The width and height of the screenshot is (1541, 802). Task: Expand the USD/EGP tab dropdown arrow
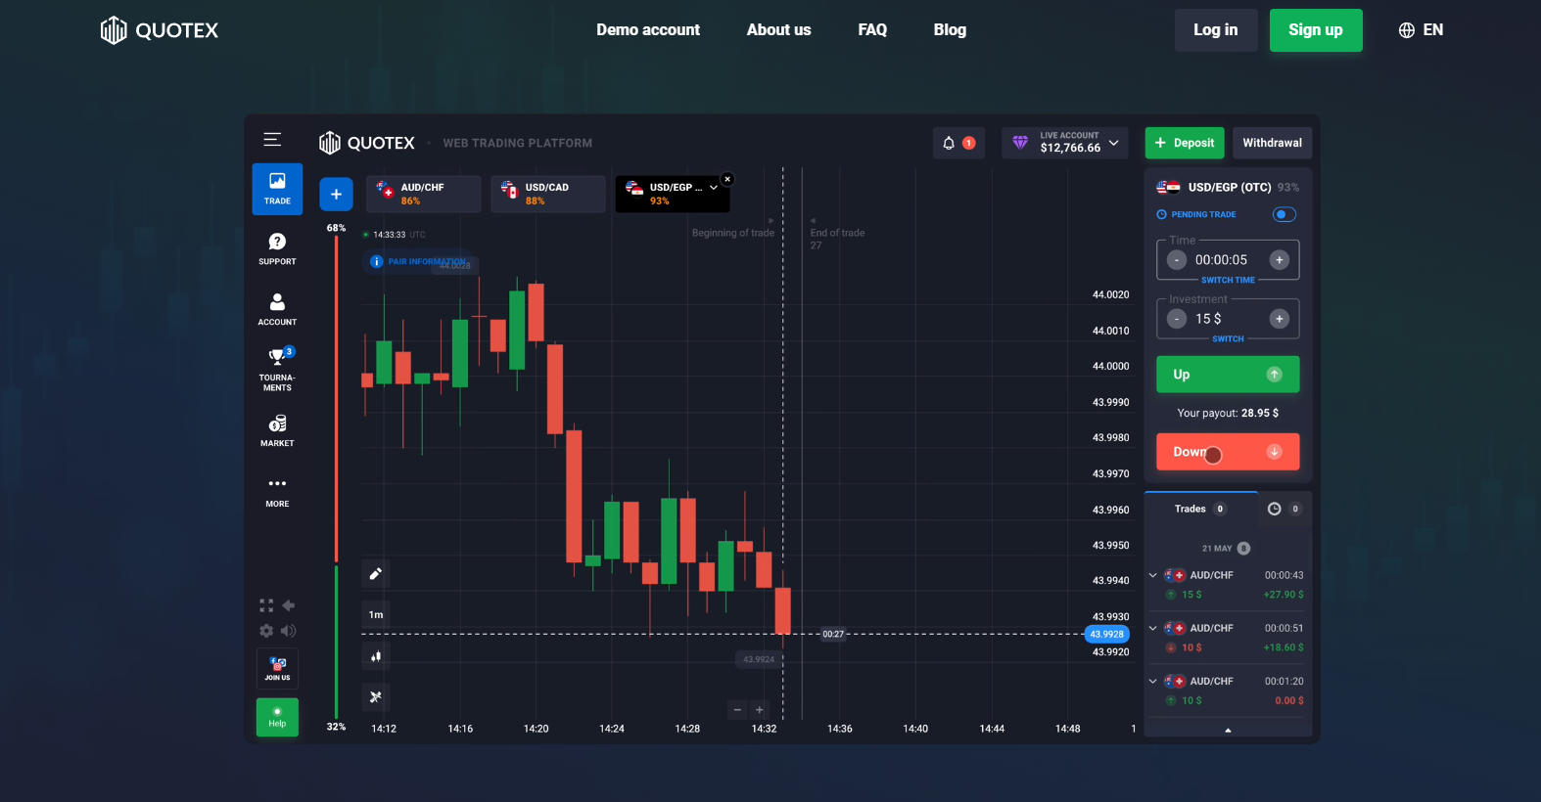[x=713, y=187]
